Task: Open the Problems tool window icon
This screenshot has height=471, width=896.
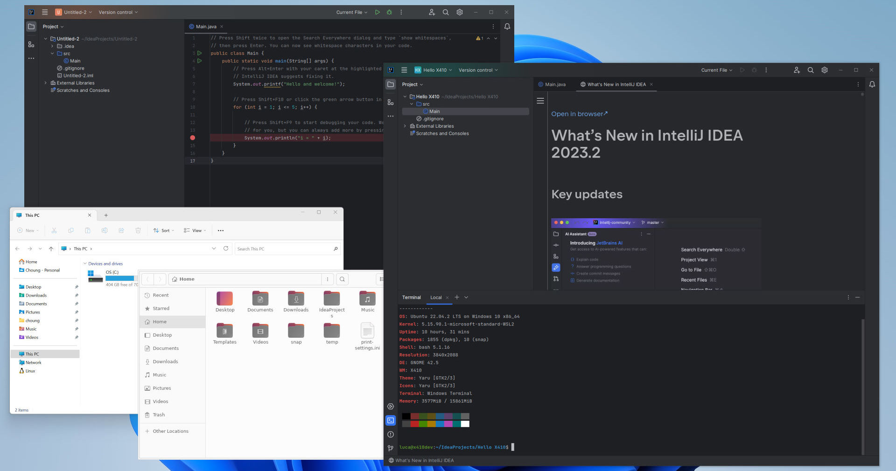Action: pos(391,434)
